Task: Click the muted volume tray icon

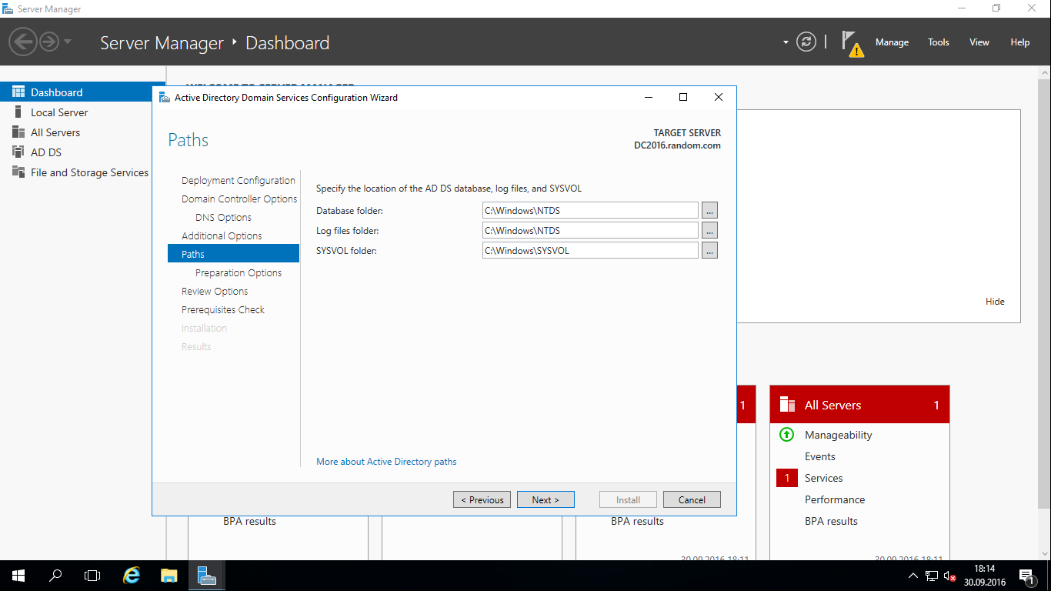Action: (x=950, y=576)
